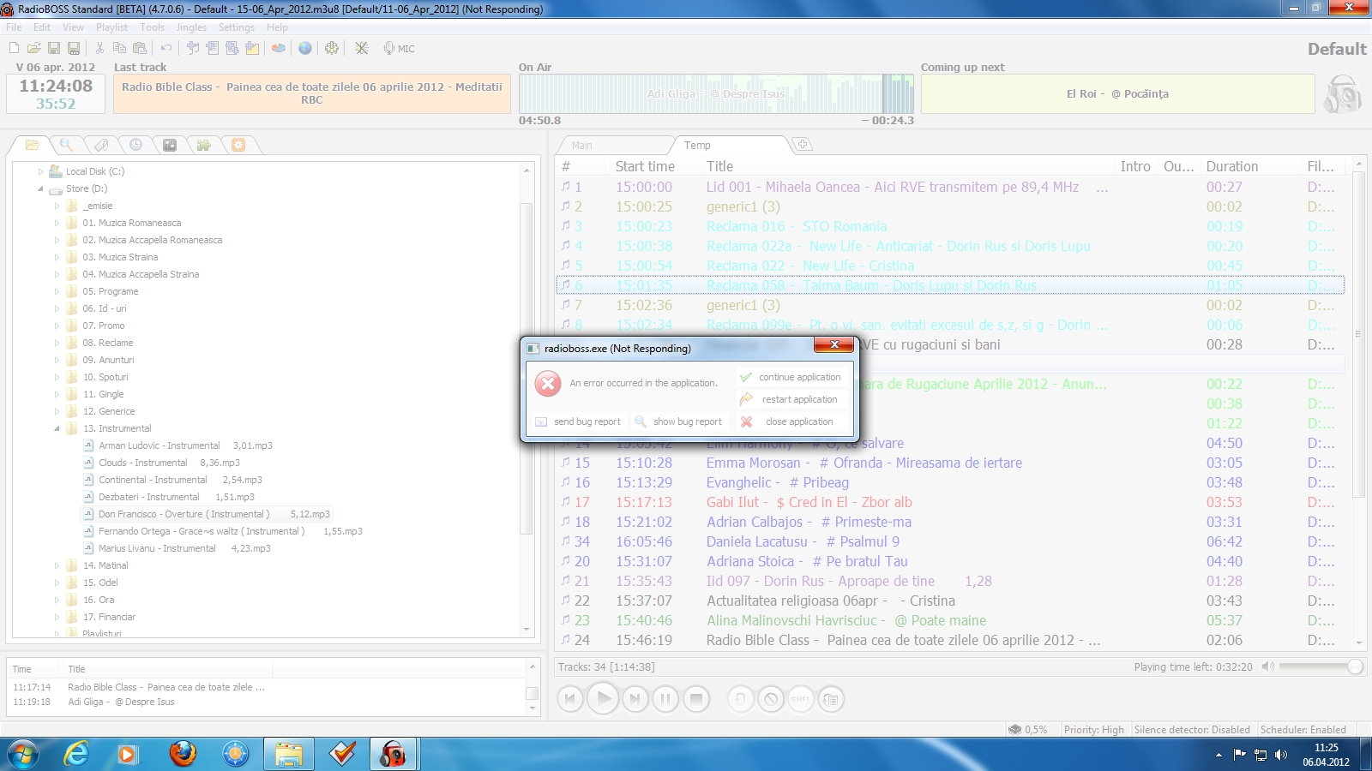The width and height of the screenshot is (1372, 771).
Task: Expand the 14. Matinal folder
Action: (x=57, y=565)
